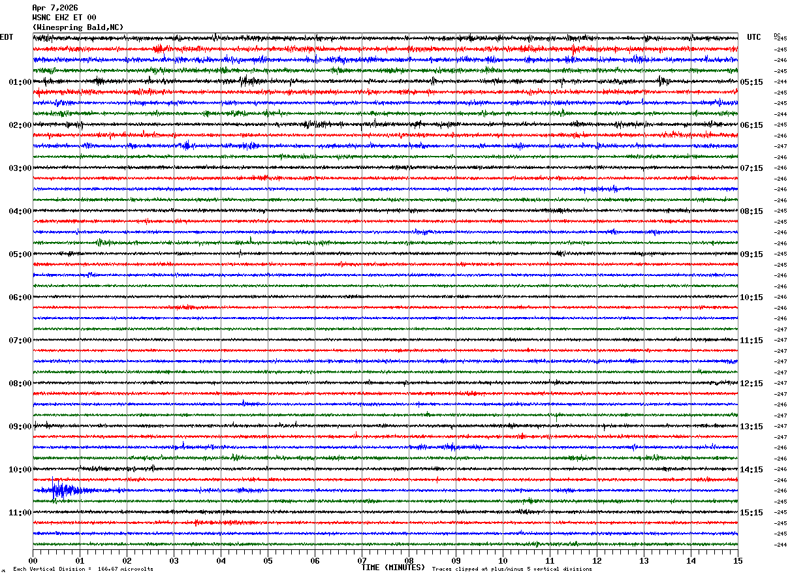Click minute tick label '00' on bottom axis

tap(33, 560)
